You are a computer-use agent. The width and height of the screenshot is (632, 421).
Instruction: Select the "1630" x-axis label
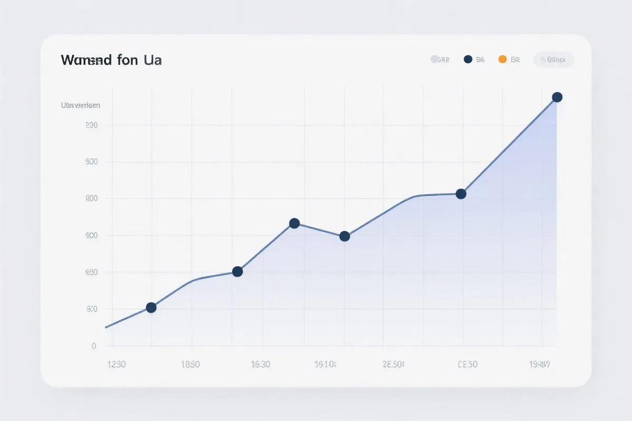pyautogui.click(x=260, y=364)
